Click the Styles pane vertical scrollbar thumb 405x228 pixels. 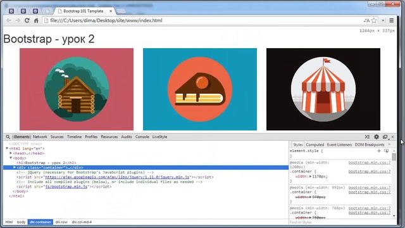(394, 157)
